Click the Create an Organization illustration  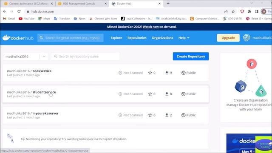point(250,78)
